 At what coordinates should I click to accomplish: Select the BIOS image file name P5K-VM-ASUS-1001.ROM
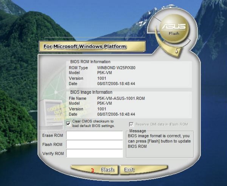pyautogui.click(x=121, y=98)
